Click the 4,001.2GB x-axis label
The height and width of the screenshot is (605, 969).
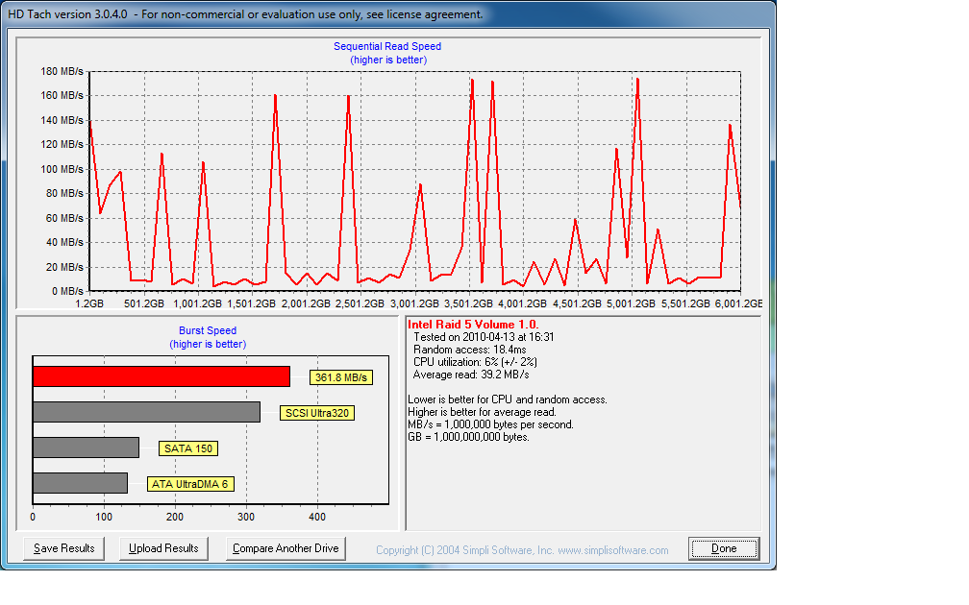pyautogui.click(x=523, y=303)
